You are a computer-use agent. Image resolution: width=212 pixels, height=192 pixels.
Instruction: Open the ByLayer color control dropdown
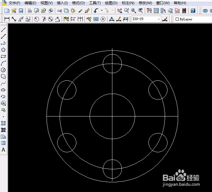(193, 19)
